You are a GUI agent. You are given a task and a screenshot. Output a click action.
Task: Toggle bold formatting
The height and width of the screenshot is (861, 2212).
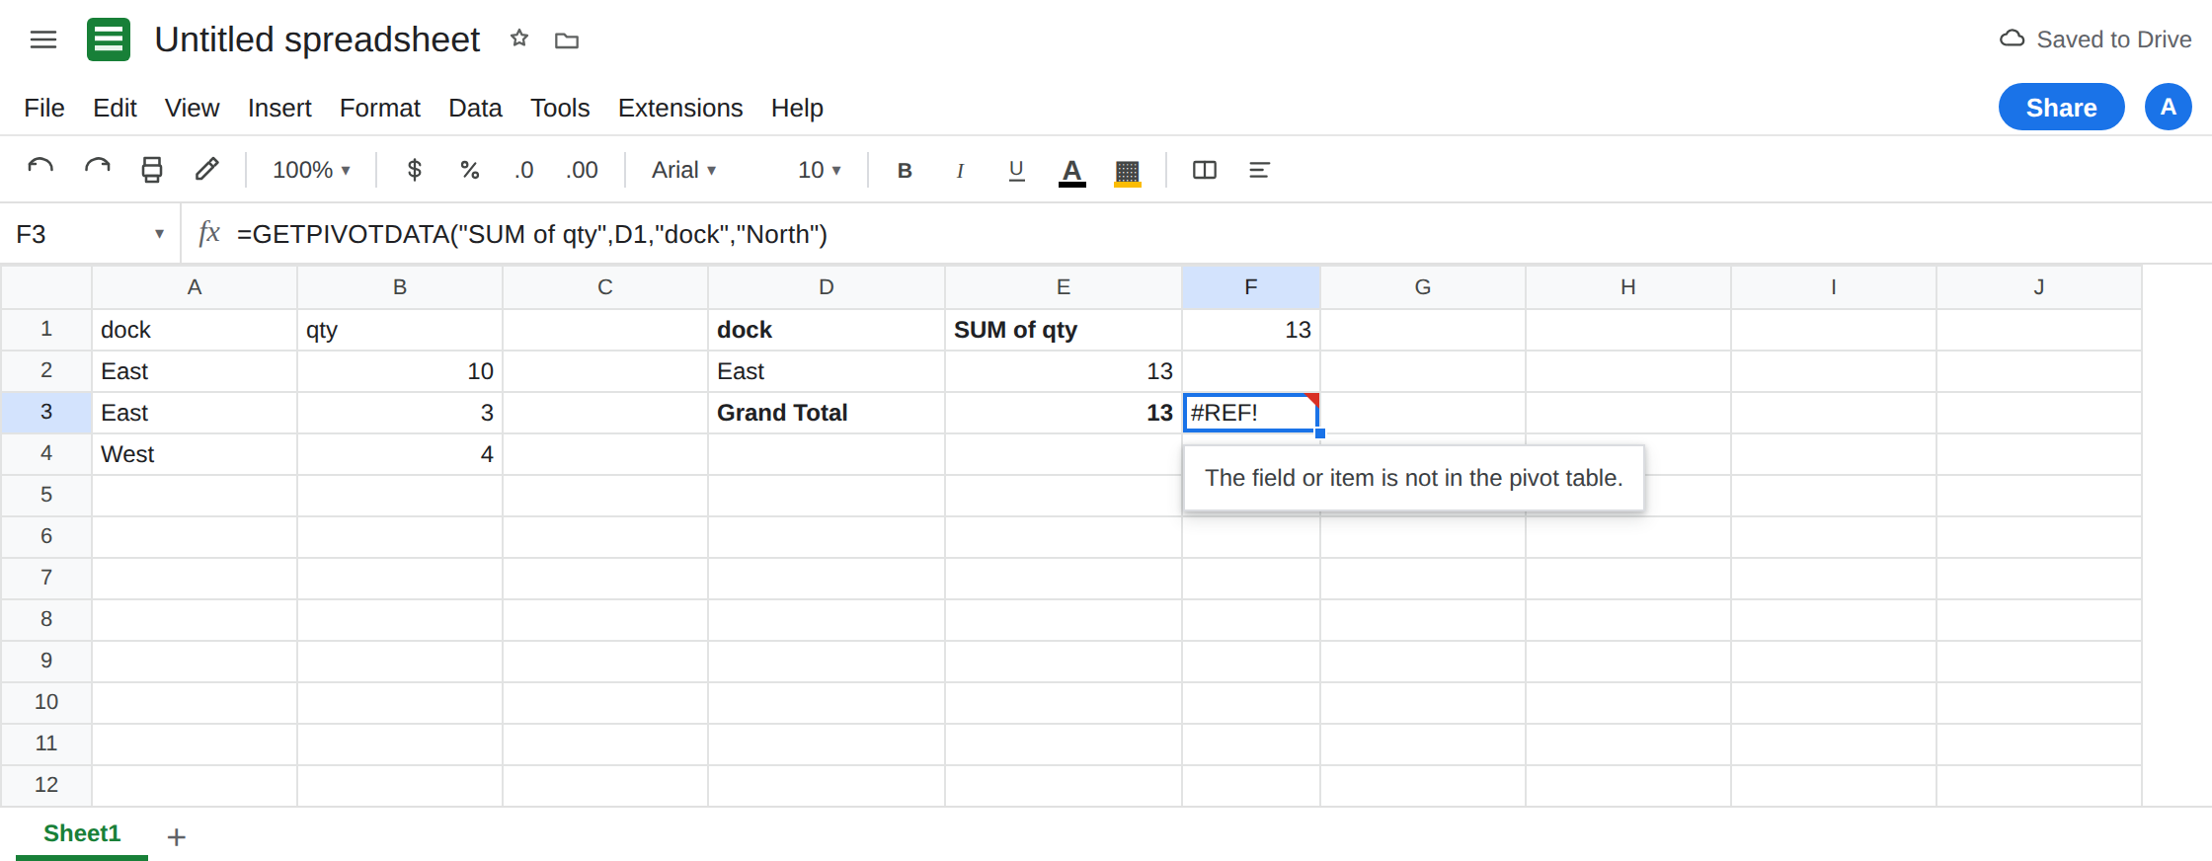[905, 170]
